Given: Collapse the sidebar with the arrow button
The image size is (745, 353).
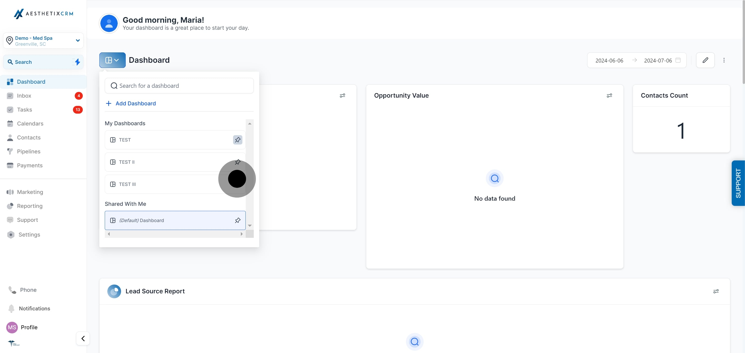Looking at the screenshot, I should point(83,338).
